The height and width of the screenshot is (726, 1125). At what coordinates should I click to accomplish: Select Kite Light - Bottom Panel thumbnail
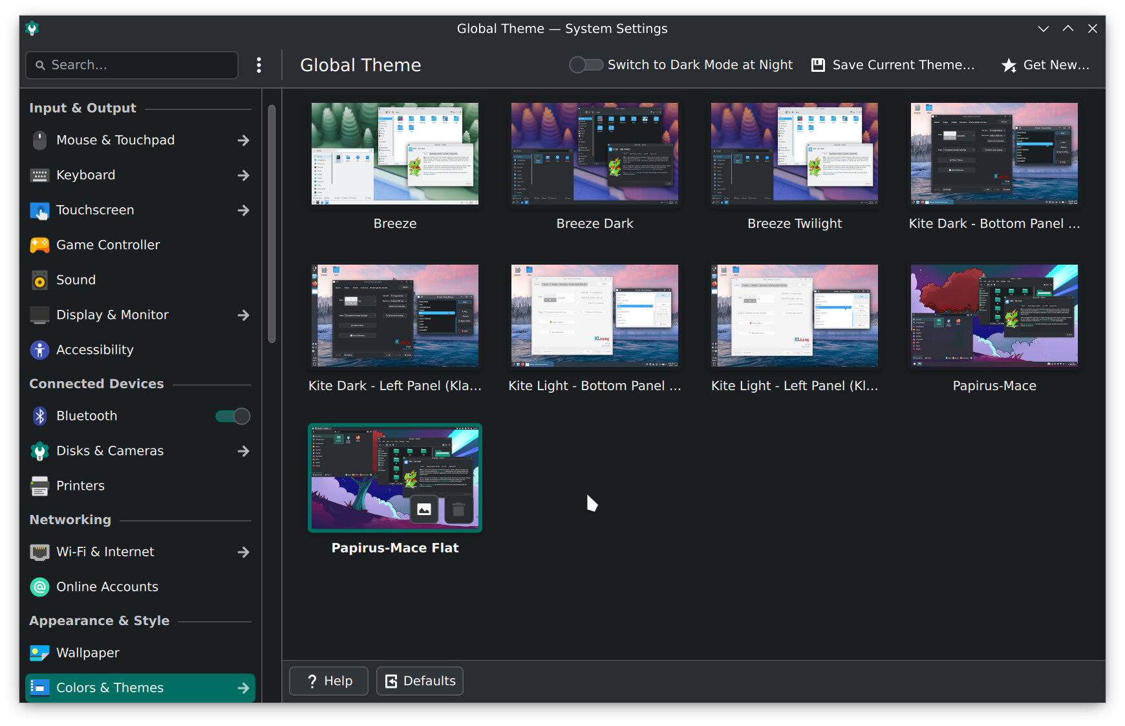tap(595, 316)
